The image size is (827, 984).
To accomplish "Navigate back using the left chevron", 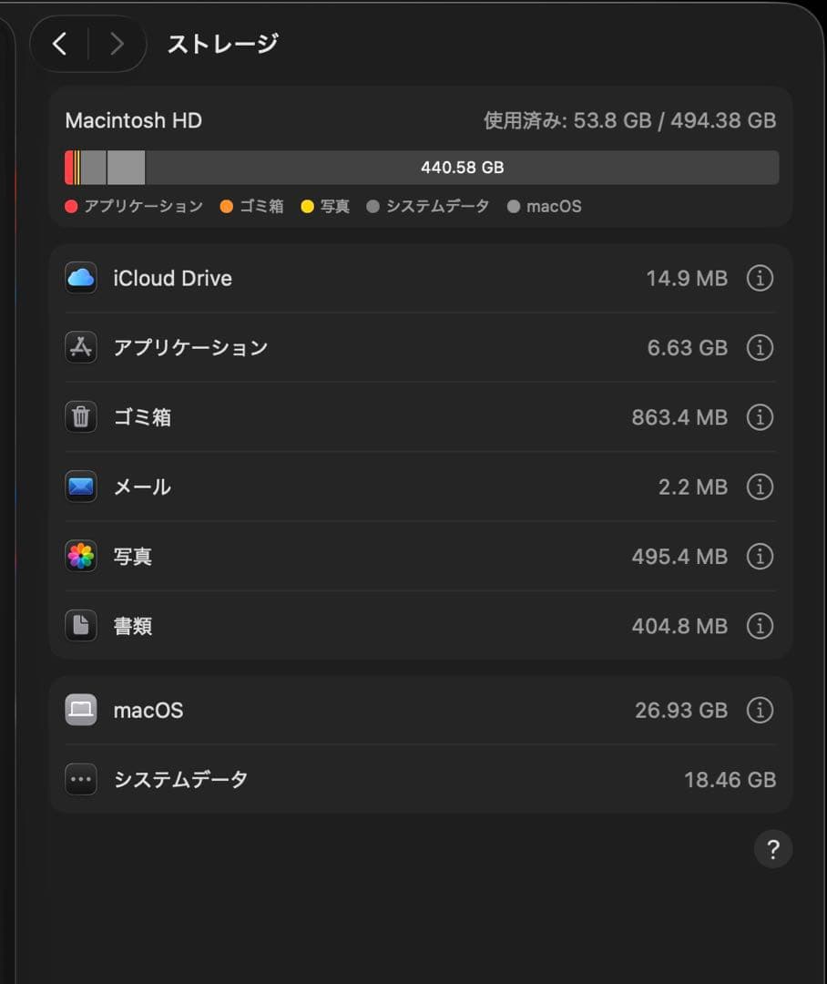I will click(x=58, y=44).
